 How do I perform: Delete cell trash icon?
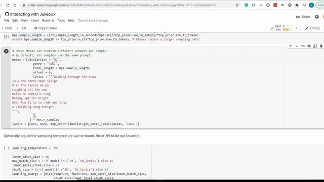pyautogui.click(x=321, y=46)
